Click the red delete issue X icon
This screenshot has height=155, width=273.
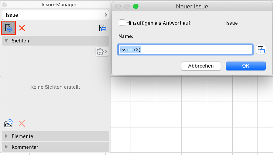click(22, 28)
